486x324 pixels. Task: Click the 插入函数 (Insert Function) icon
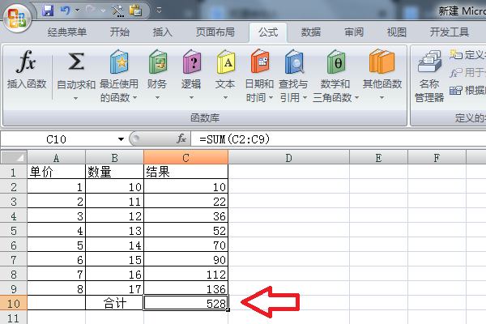point(27,63)
